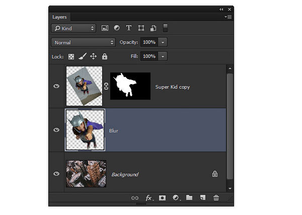Click the Blur layer name

[x=114, y=130]
